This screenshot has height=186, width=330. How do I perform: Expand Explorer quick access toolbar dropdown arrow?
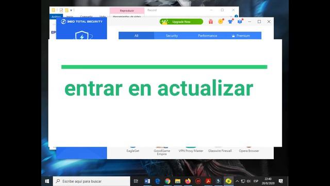(x=71, y=10)
